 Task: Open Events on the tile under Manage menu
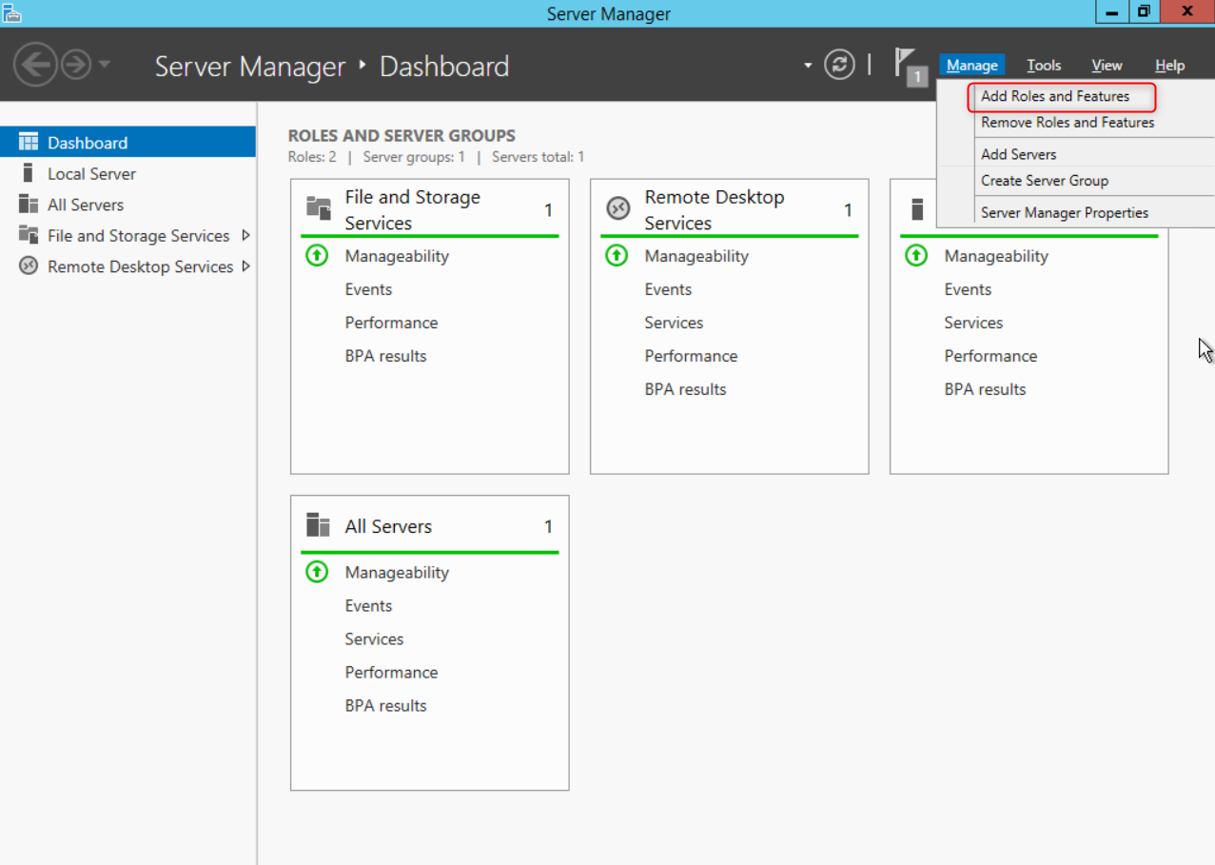pos(968,289)
